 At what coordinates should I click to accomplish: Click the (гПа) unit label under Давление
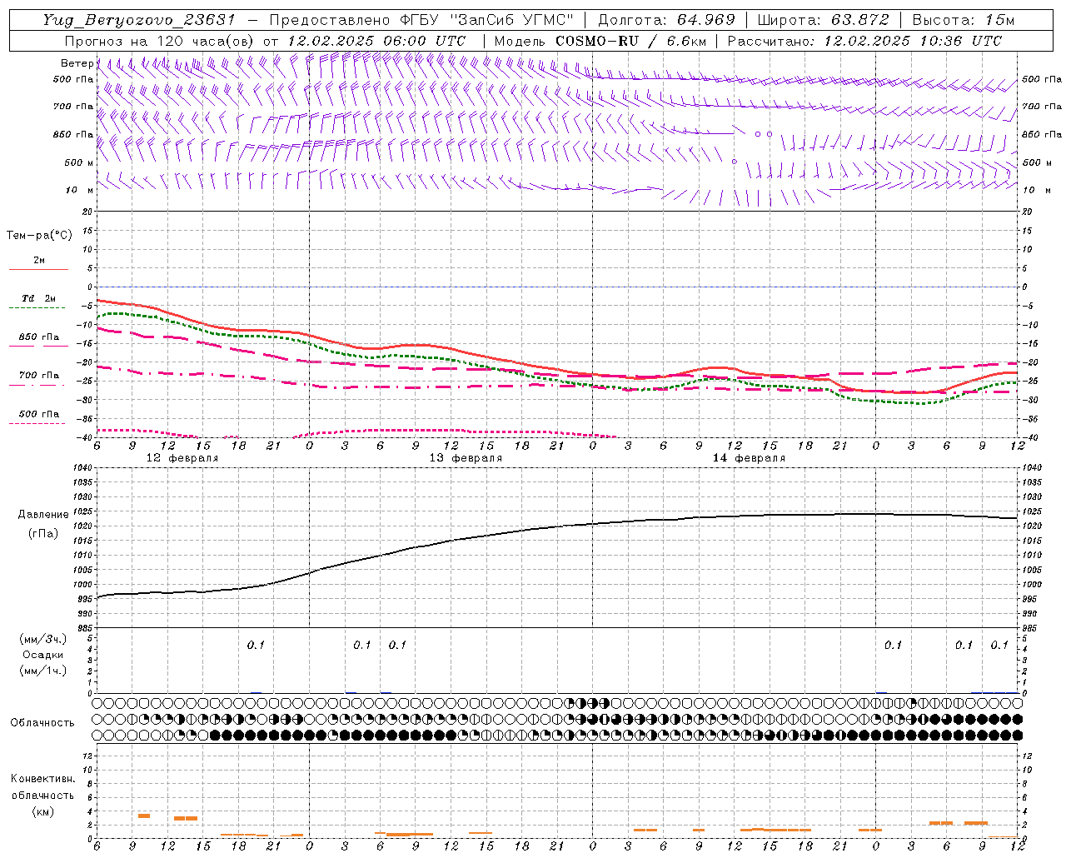[x=43, y=533]
